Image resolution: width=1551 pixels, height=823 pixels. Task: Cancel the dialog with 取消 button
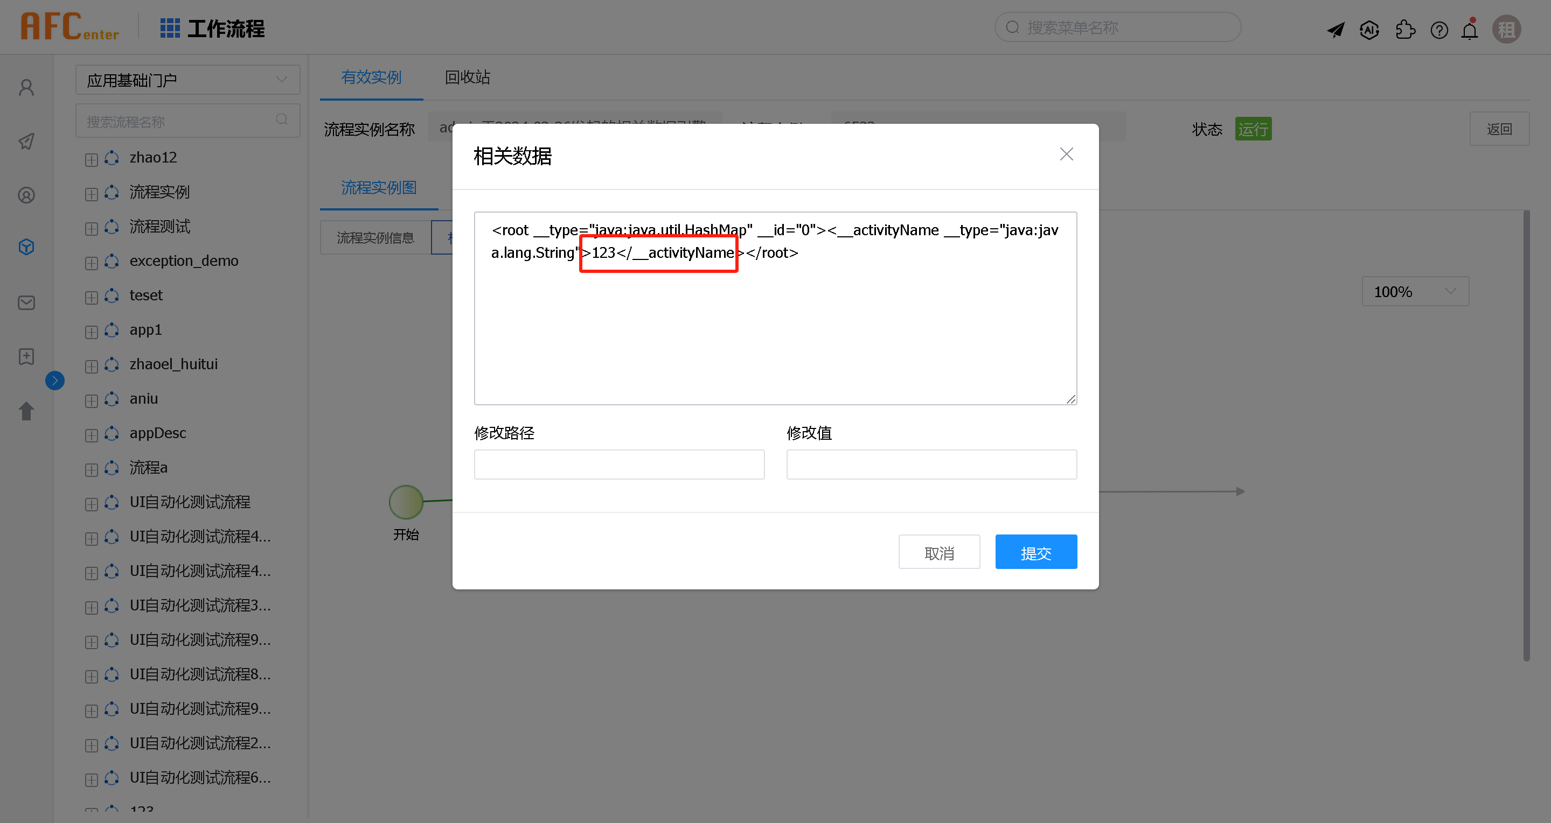tap(939, 551)
